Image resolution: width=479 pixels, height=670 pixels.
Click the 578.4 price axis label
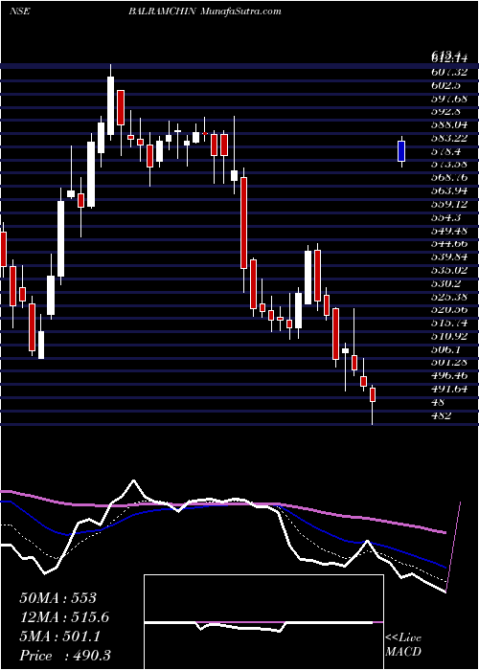(446, 151)
